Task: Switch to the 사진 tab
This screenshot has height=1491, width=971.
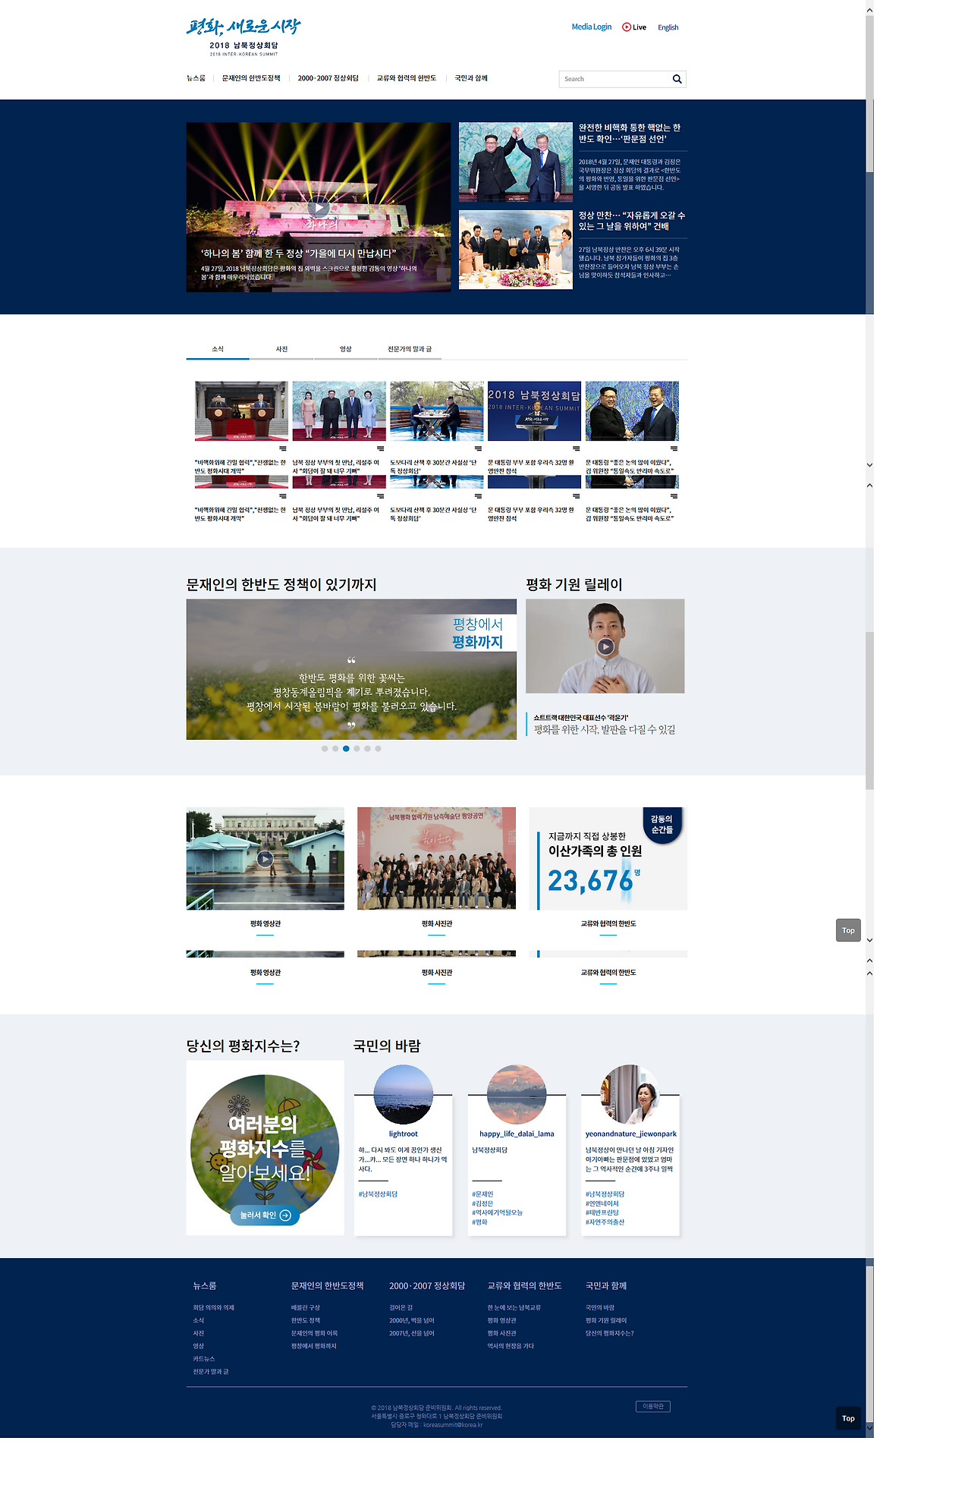Action: 281,349
